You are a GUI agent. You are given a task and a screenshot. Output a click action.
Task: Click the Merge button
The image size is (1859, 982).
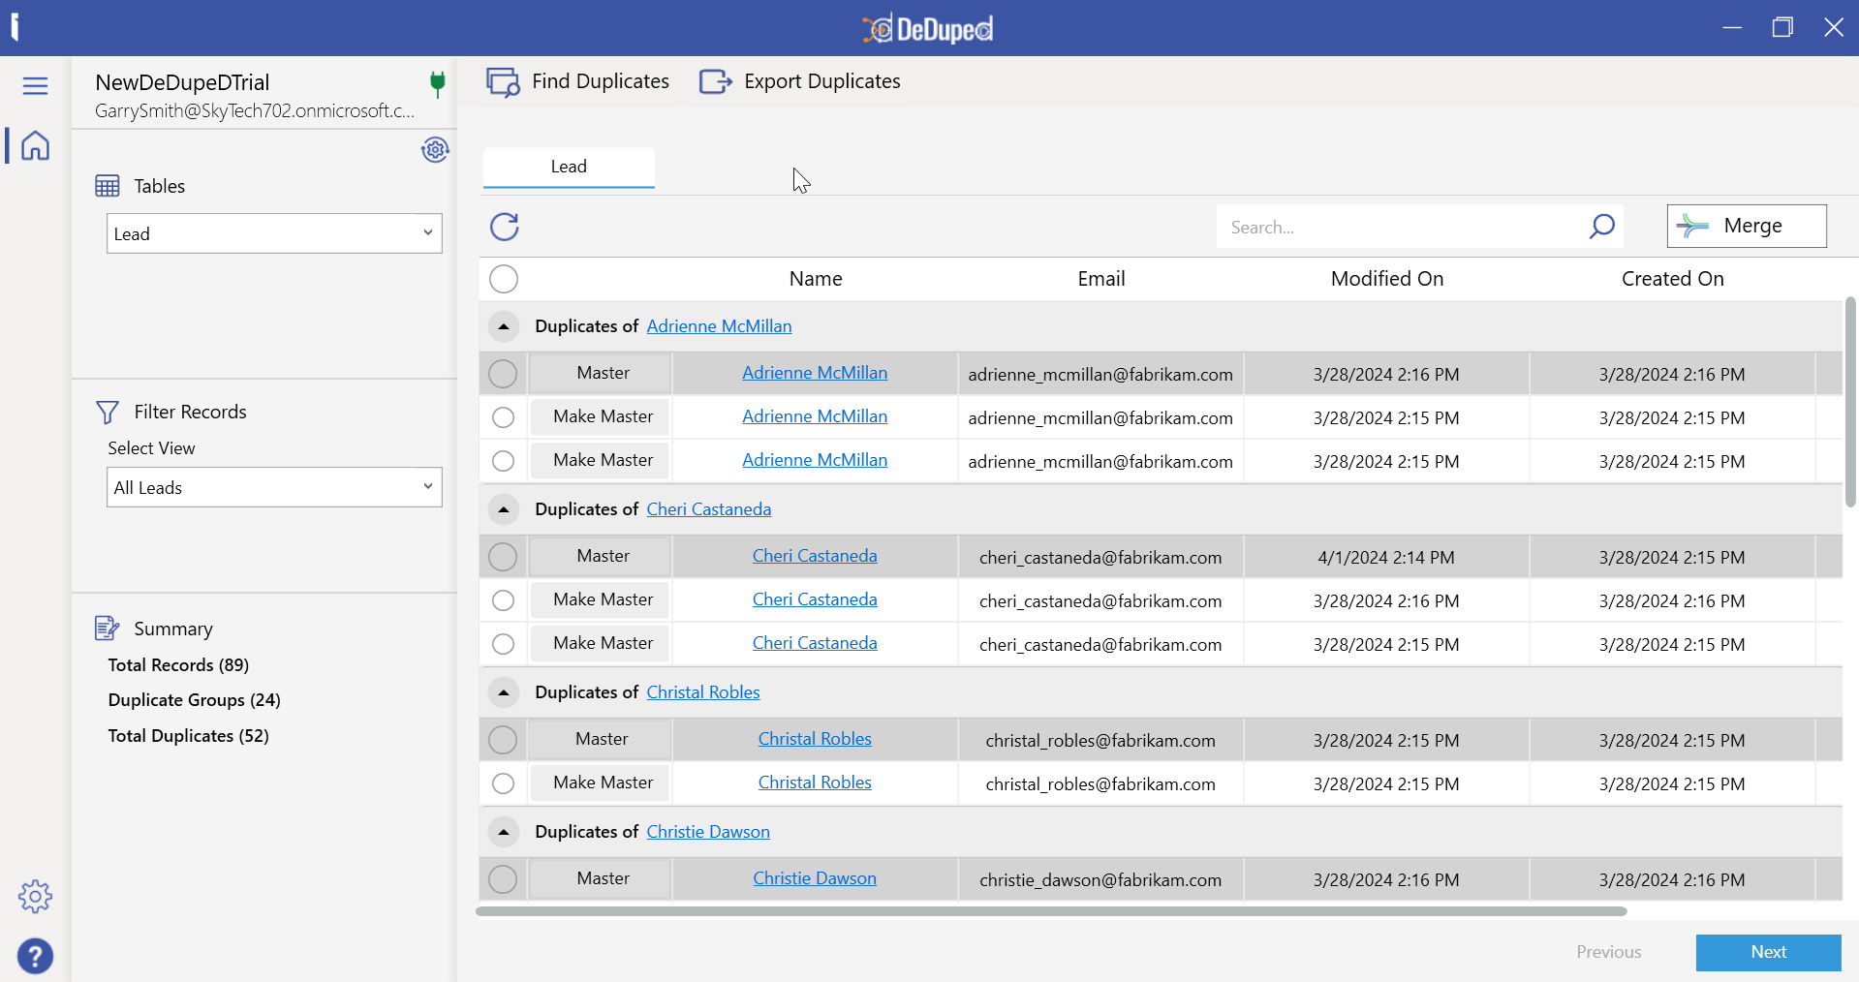coord(1747,226)
